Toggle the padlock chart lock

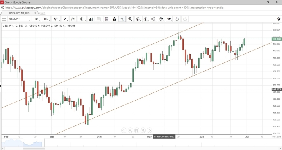114,19
